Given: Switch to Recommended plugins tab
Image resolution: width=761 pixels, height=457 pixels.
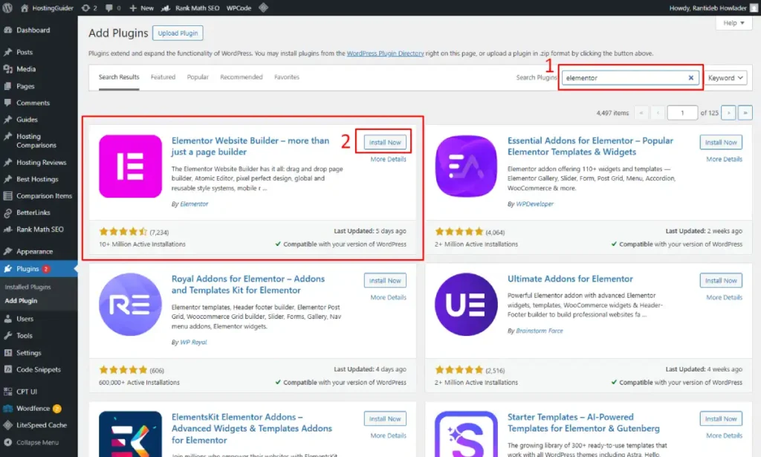Looking at the screenshot, I should tap(242, 77).
